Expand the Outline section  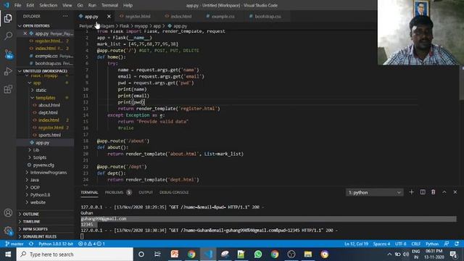[x=30, y=214]
